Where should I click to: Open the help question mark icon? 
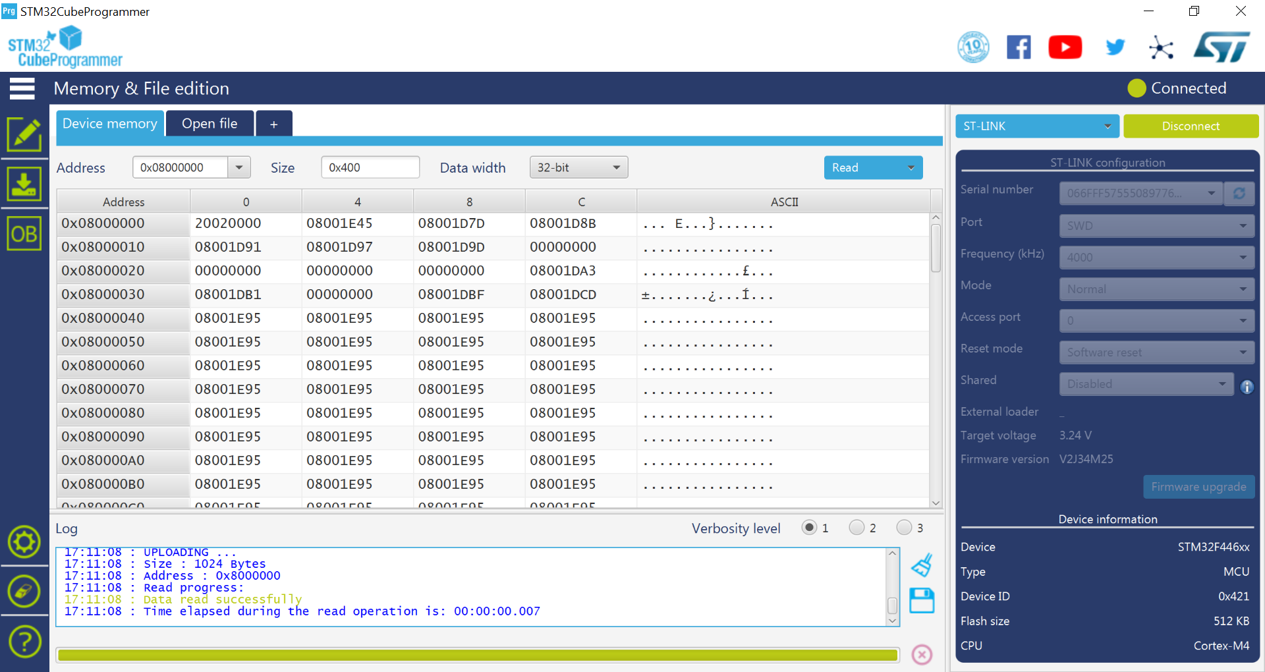click(24, 641)
